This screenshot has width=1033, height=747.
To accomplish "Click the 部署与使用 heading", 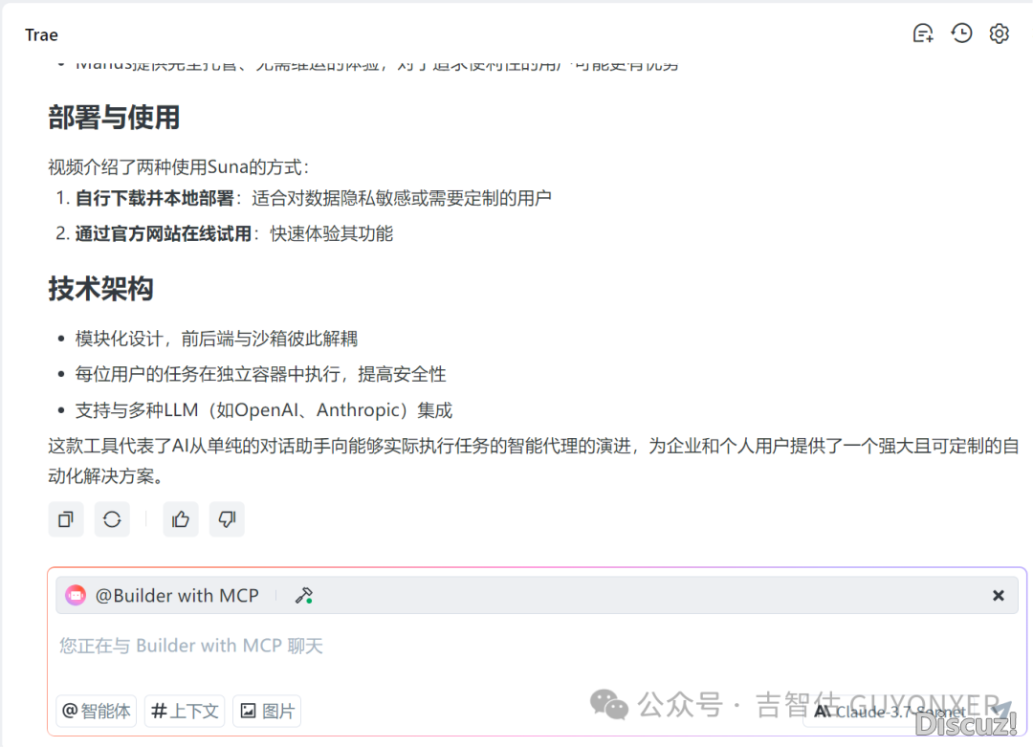I will point(114,118).
